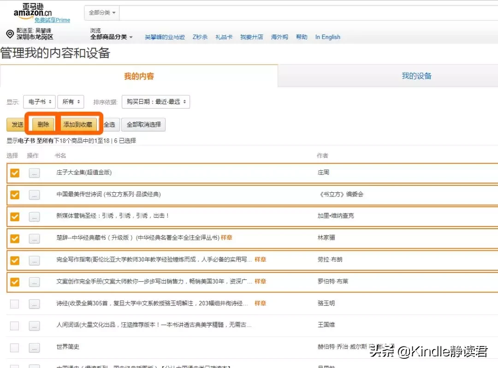Uncheck the 文案创作完全手册 checkbox

click(x=14, y=281)
